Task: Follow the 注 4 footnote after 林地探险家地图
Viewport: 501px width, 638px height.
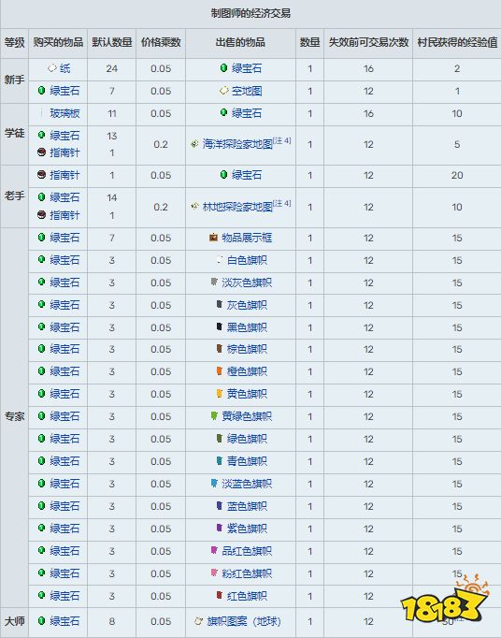Action: [282, 203]
